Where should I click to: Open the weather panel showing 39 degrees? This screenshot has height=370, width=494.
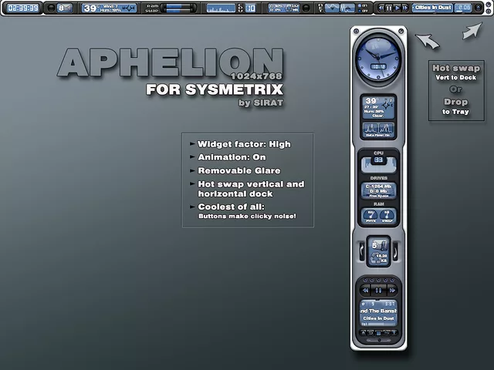tap(377, 108)
